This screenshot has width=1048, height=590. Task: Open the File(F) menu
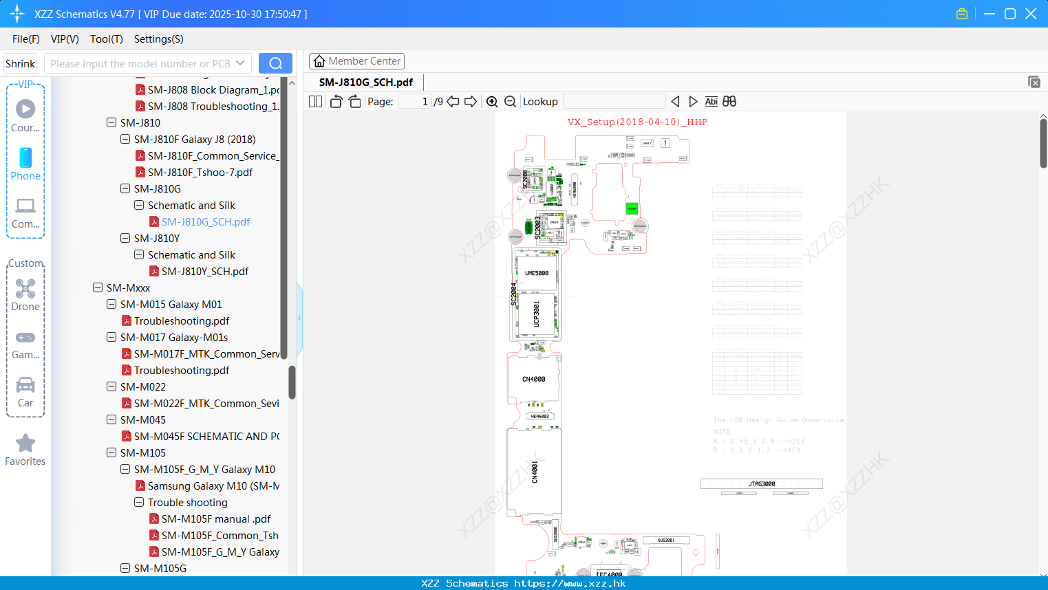tap(26, 39)
